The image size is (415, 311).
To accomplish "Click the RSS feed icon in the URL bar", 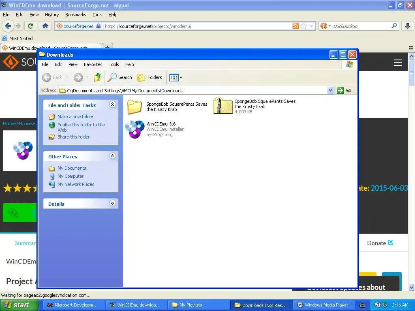I will [295, 26].
